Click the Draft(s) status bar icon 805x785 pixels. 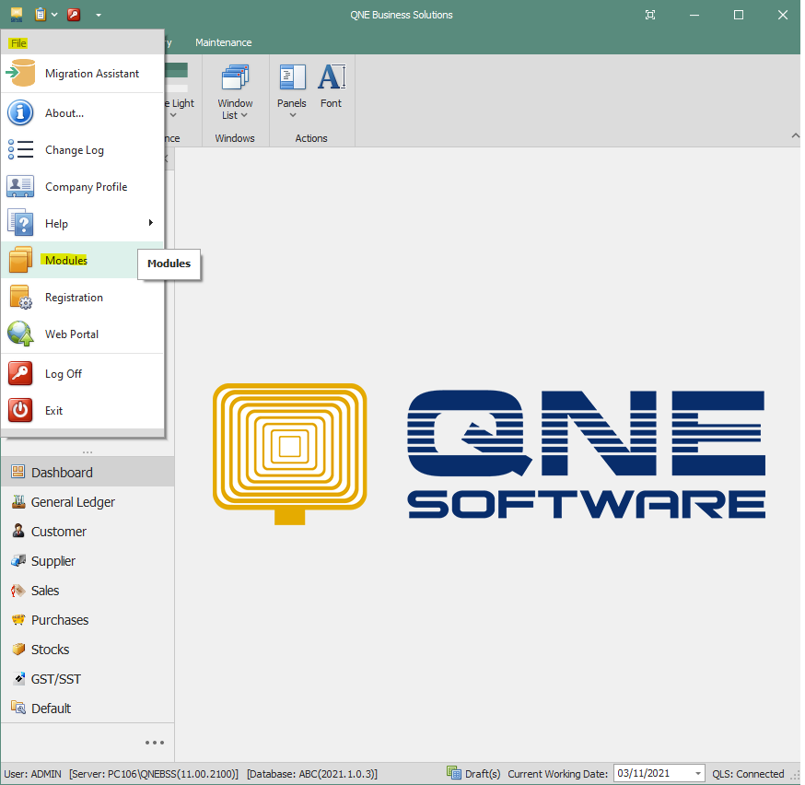453,774
